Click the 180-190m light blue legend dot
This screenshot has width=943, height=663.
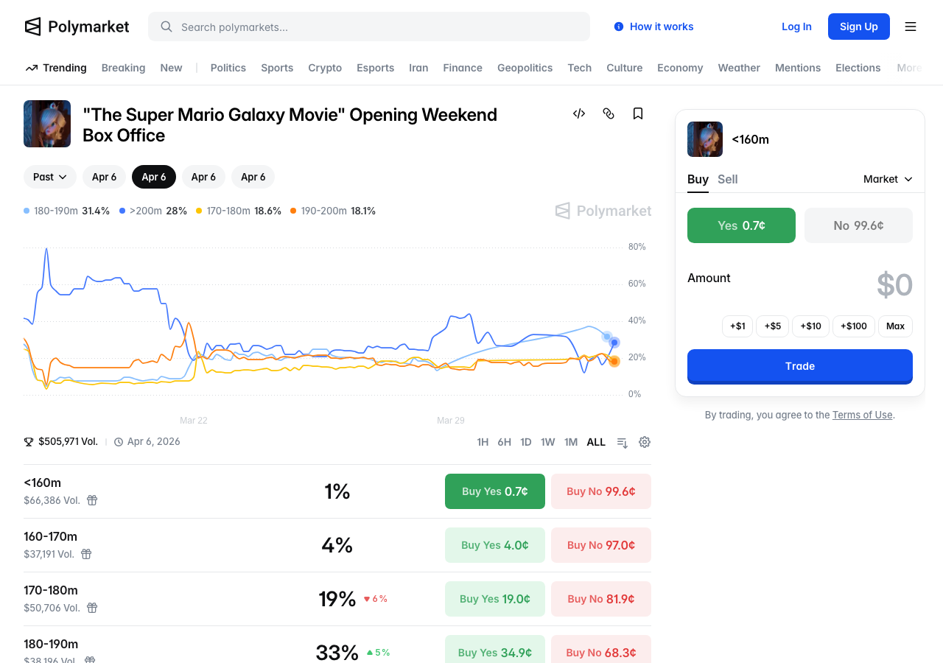pyautogui.click(x=27, y=211)
